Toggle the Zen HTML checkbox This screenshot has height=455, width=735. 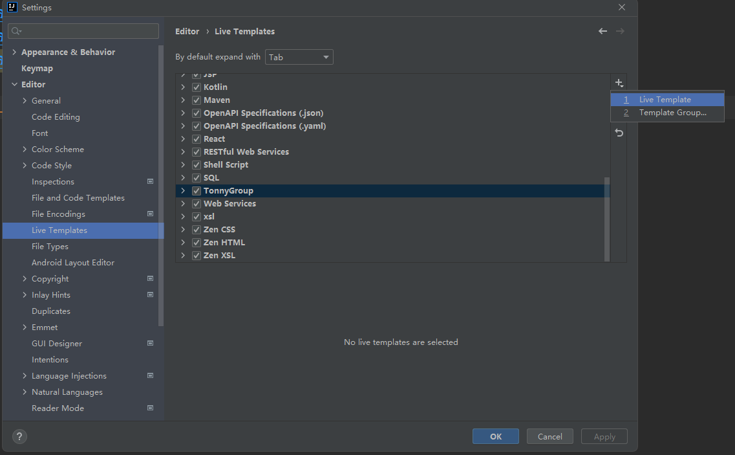coord(197,243)
